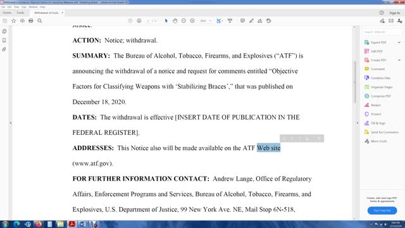The height and width of the screenshot is (228, 405).
Task: Open Edit PDF tool
Action: [x=374, y=51]
